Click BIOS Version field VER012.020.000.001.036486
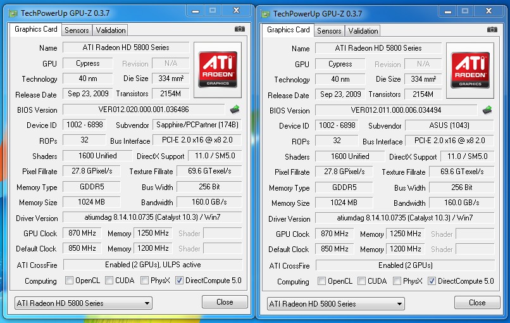This screenshot has height=323, width=510. (144, 110)
